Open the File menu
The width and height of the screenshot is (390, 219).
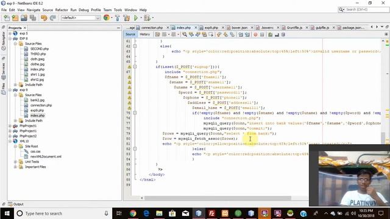[x=4, y=10]
